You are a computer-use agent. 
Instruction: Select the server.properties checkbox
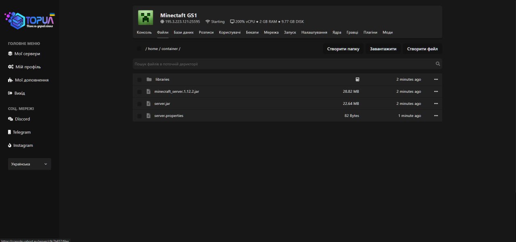click(139, 116)
